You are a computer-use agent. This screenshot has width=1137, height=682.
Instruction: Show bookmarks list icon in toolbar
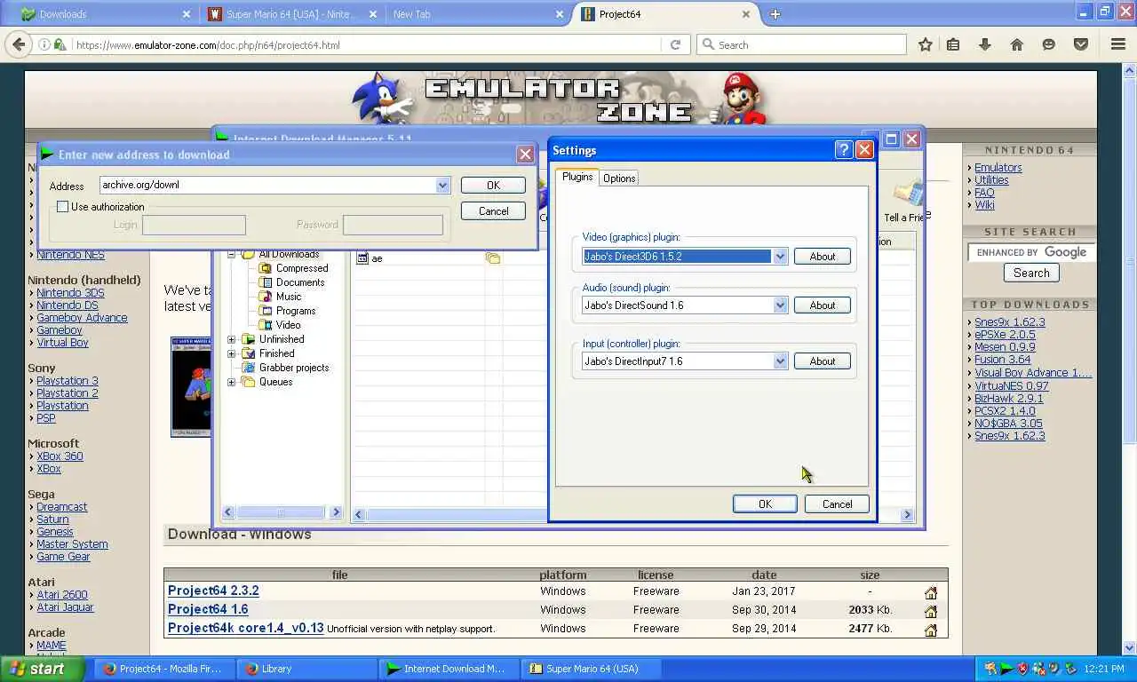tap(953, 44)
